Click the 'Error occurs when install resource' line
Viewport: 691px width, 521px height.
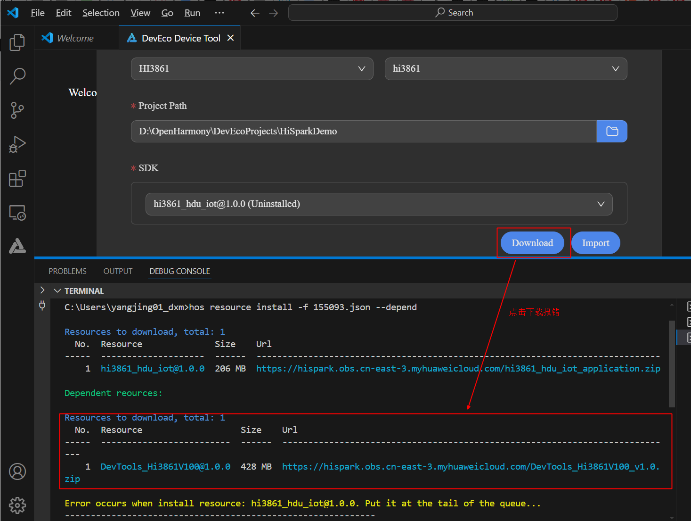[302, 504]
